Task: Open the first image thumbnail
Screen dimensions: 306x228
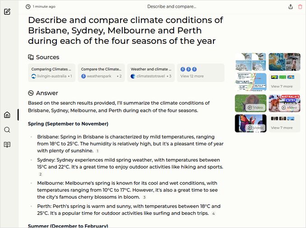Action: tap(250, 61)
